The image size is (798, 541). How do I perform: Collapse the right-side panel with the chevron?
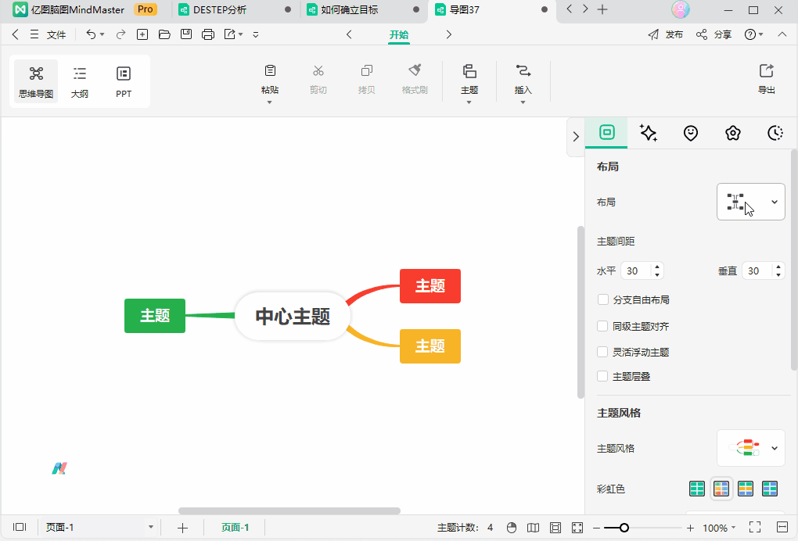pos(576,137)
